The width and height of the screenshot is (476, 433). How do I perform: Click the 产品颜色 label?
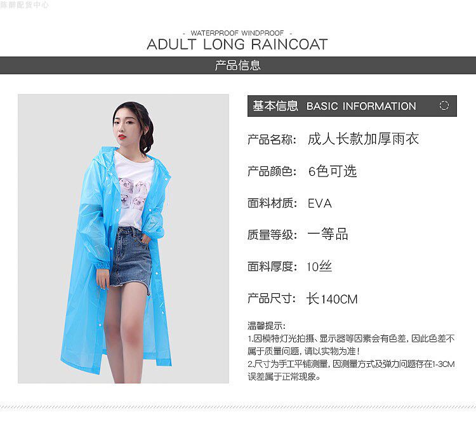click(x=272, y=171)
